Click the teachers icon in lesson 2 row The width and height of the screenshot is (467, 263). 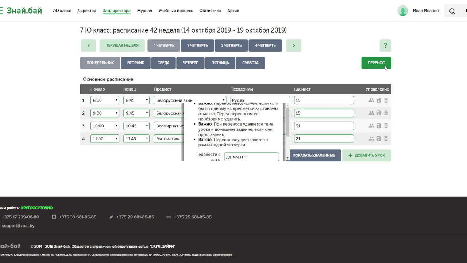click(371, 113)
